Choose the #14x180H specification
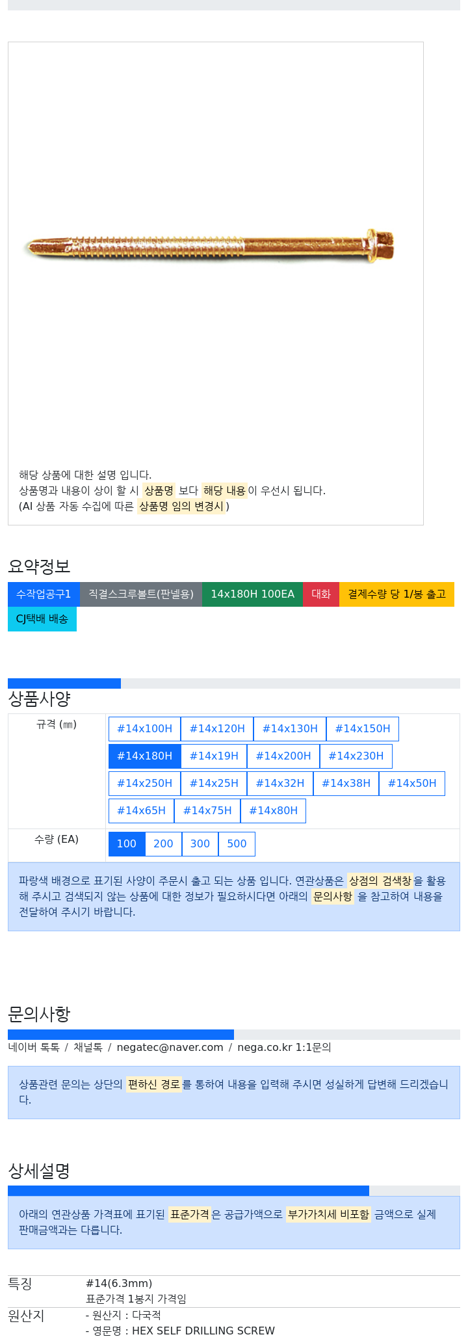This screenshot has height=1339, width=468. point(144,756)
